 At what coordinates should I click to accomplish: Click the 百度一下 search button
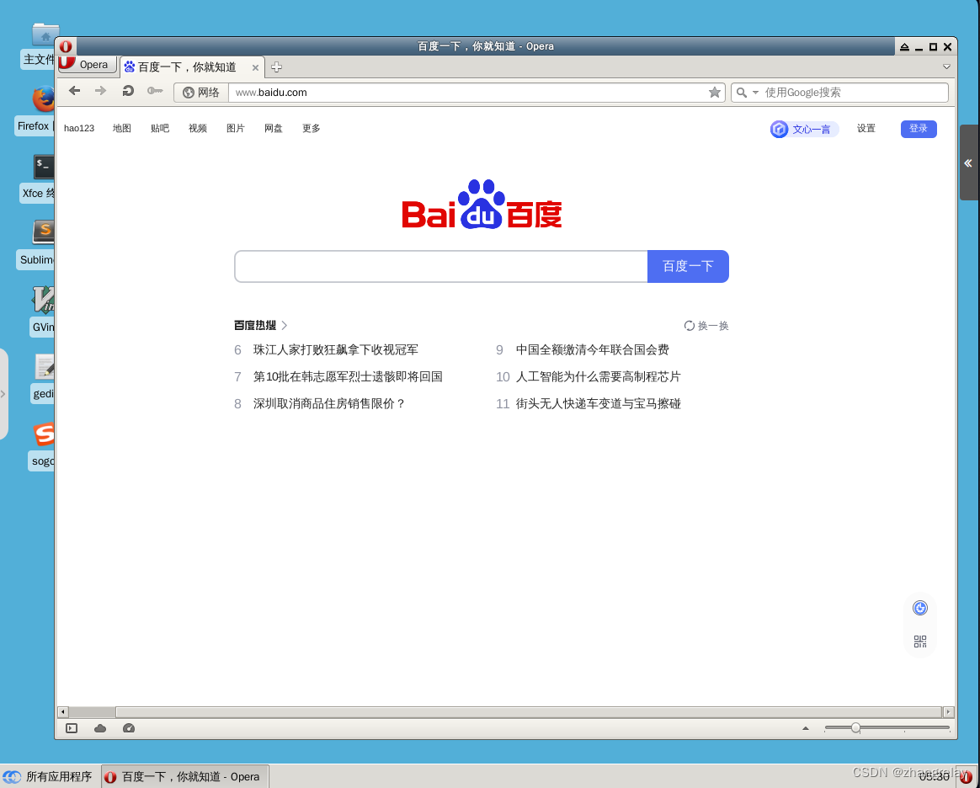pyautogui.click(x=688, y=266)
